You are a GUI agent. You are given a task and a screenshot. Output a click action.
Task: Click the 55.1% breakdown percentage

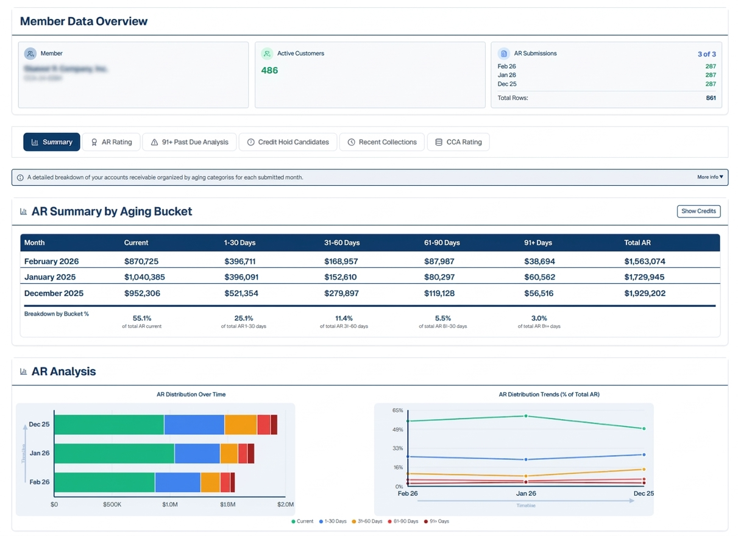(142, 318)
